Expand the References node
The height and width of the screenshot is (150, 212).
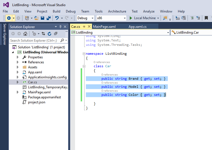[x=18, y=62]
